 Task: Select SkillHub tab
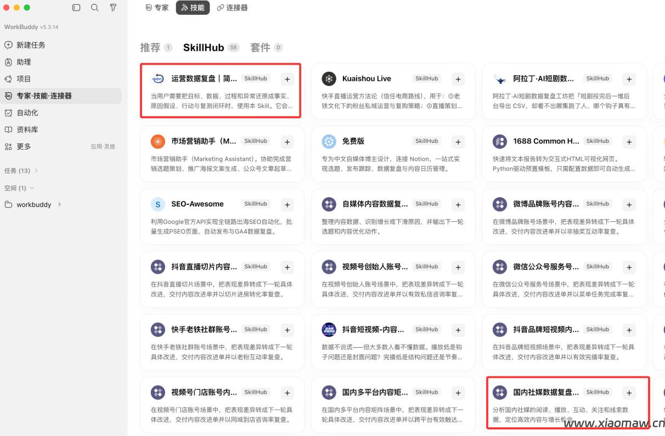click(211, 48)
